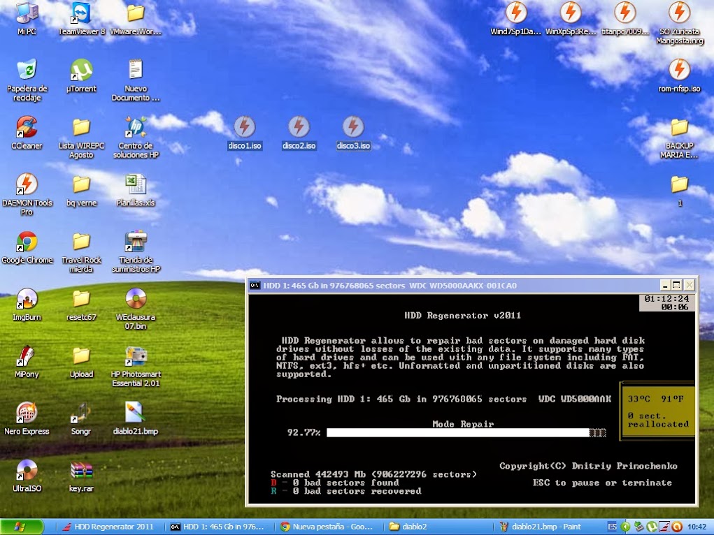Screen dimensions: 714x535
Task: Click the taskbar clock showing 10:42
Action: click(697, 527)
